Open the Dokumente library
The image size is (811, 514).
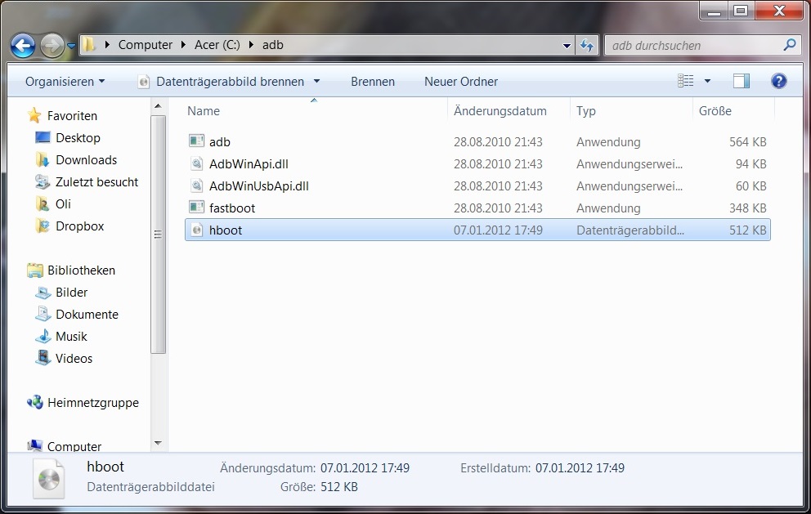87,315
